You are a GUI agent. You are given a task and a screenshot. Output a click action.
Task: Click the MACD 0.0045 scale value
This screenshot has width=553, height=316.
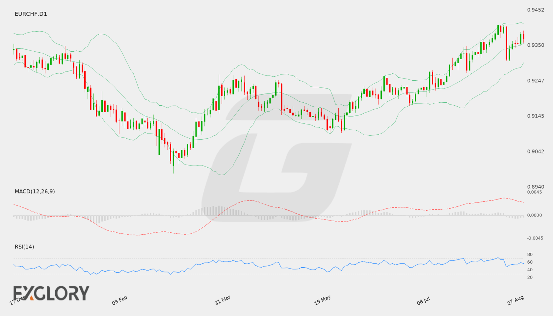coord(535,192)
